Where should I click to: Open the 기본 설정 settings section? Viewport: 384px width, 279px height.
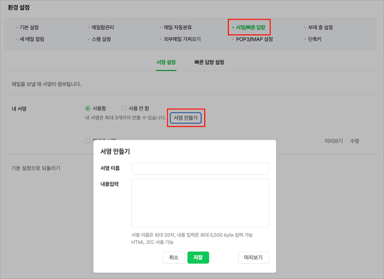tap(30, 28)
